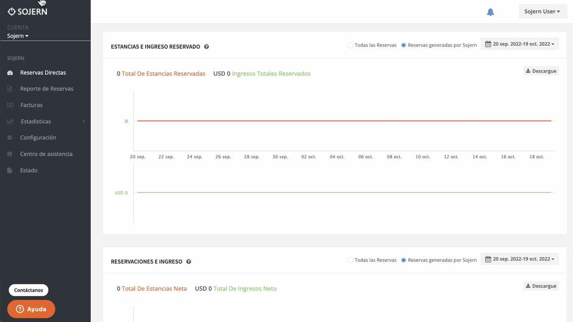Select Todas las Reservas in Reservaciones panel
Viewport: 573px width, 322px height.
coord(350,260)
